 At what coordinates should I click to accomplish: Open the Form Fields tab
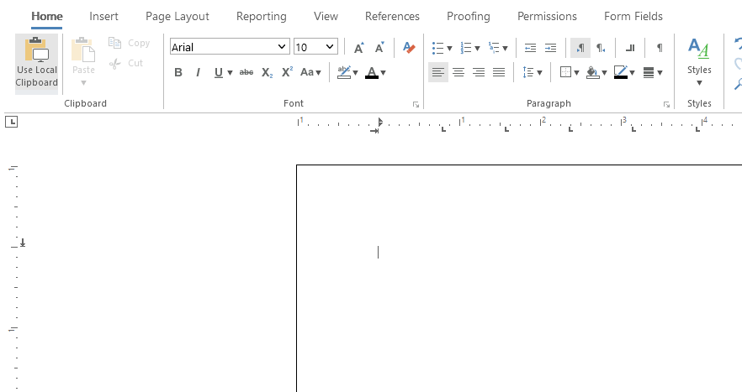click(x=633, y=16)
